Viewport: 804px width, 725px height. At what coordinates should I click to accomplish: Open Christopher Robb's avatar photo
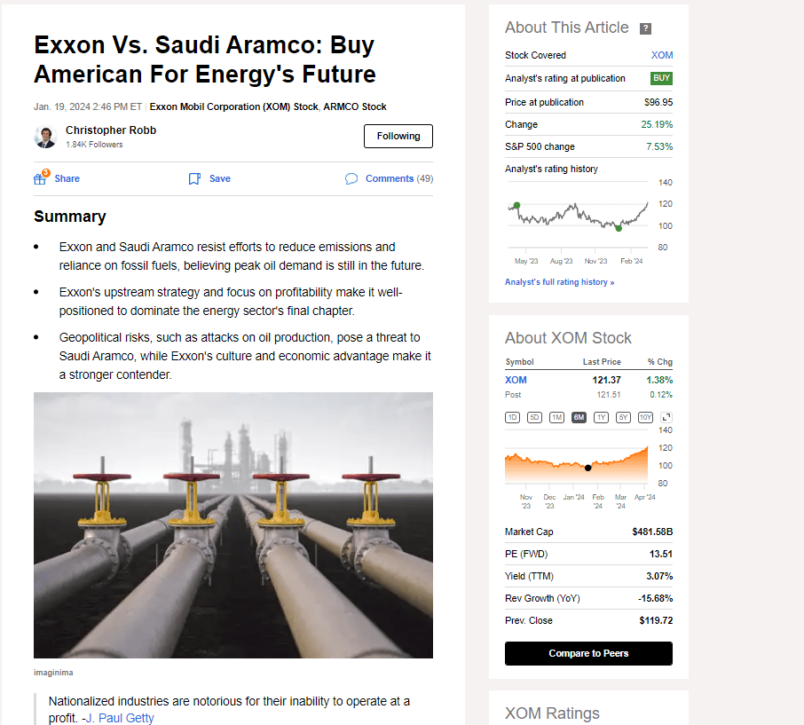[x=45, y=137]
